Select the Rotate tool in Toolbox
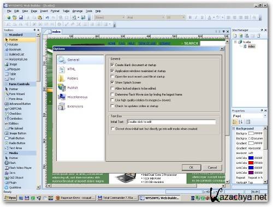The height and width of the screenshot is (207, 273). tap(14, 45)
